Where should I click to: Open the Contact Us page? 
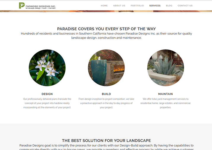pos(185,6)
